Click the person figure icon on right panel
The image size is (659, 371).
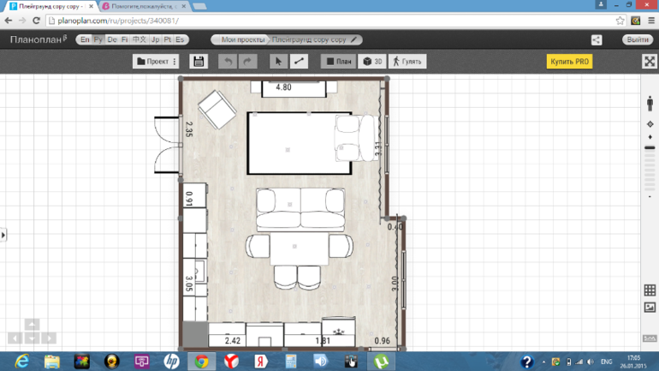tap(650, 103)
